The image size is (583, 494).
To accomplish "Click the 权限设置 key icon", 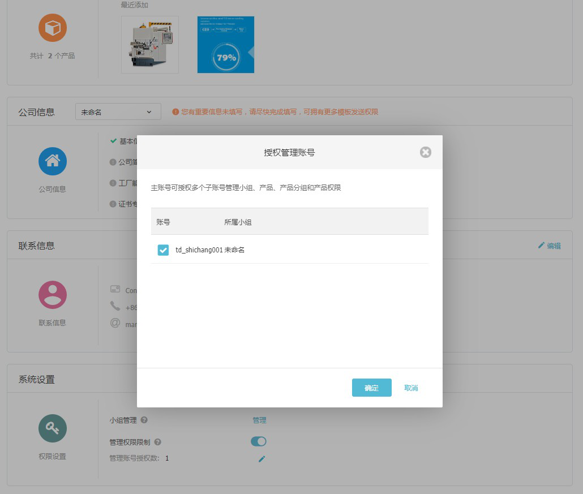I will tap(52, 428).
